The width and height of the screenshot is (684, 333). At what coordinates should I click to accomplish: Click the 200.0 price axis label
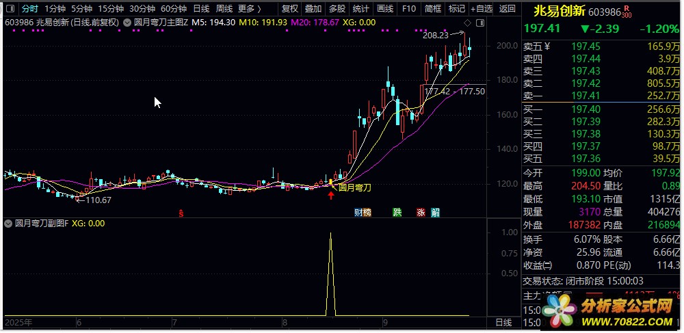pos(507,46)
